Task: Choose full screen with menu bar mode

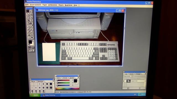Action: (31, 51)
